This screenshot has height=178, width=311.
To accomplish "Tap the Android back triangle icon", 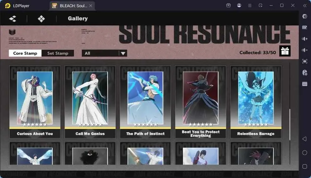I will [305, 139].
